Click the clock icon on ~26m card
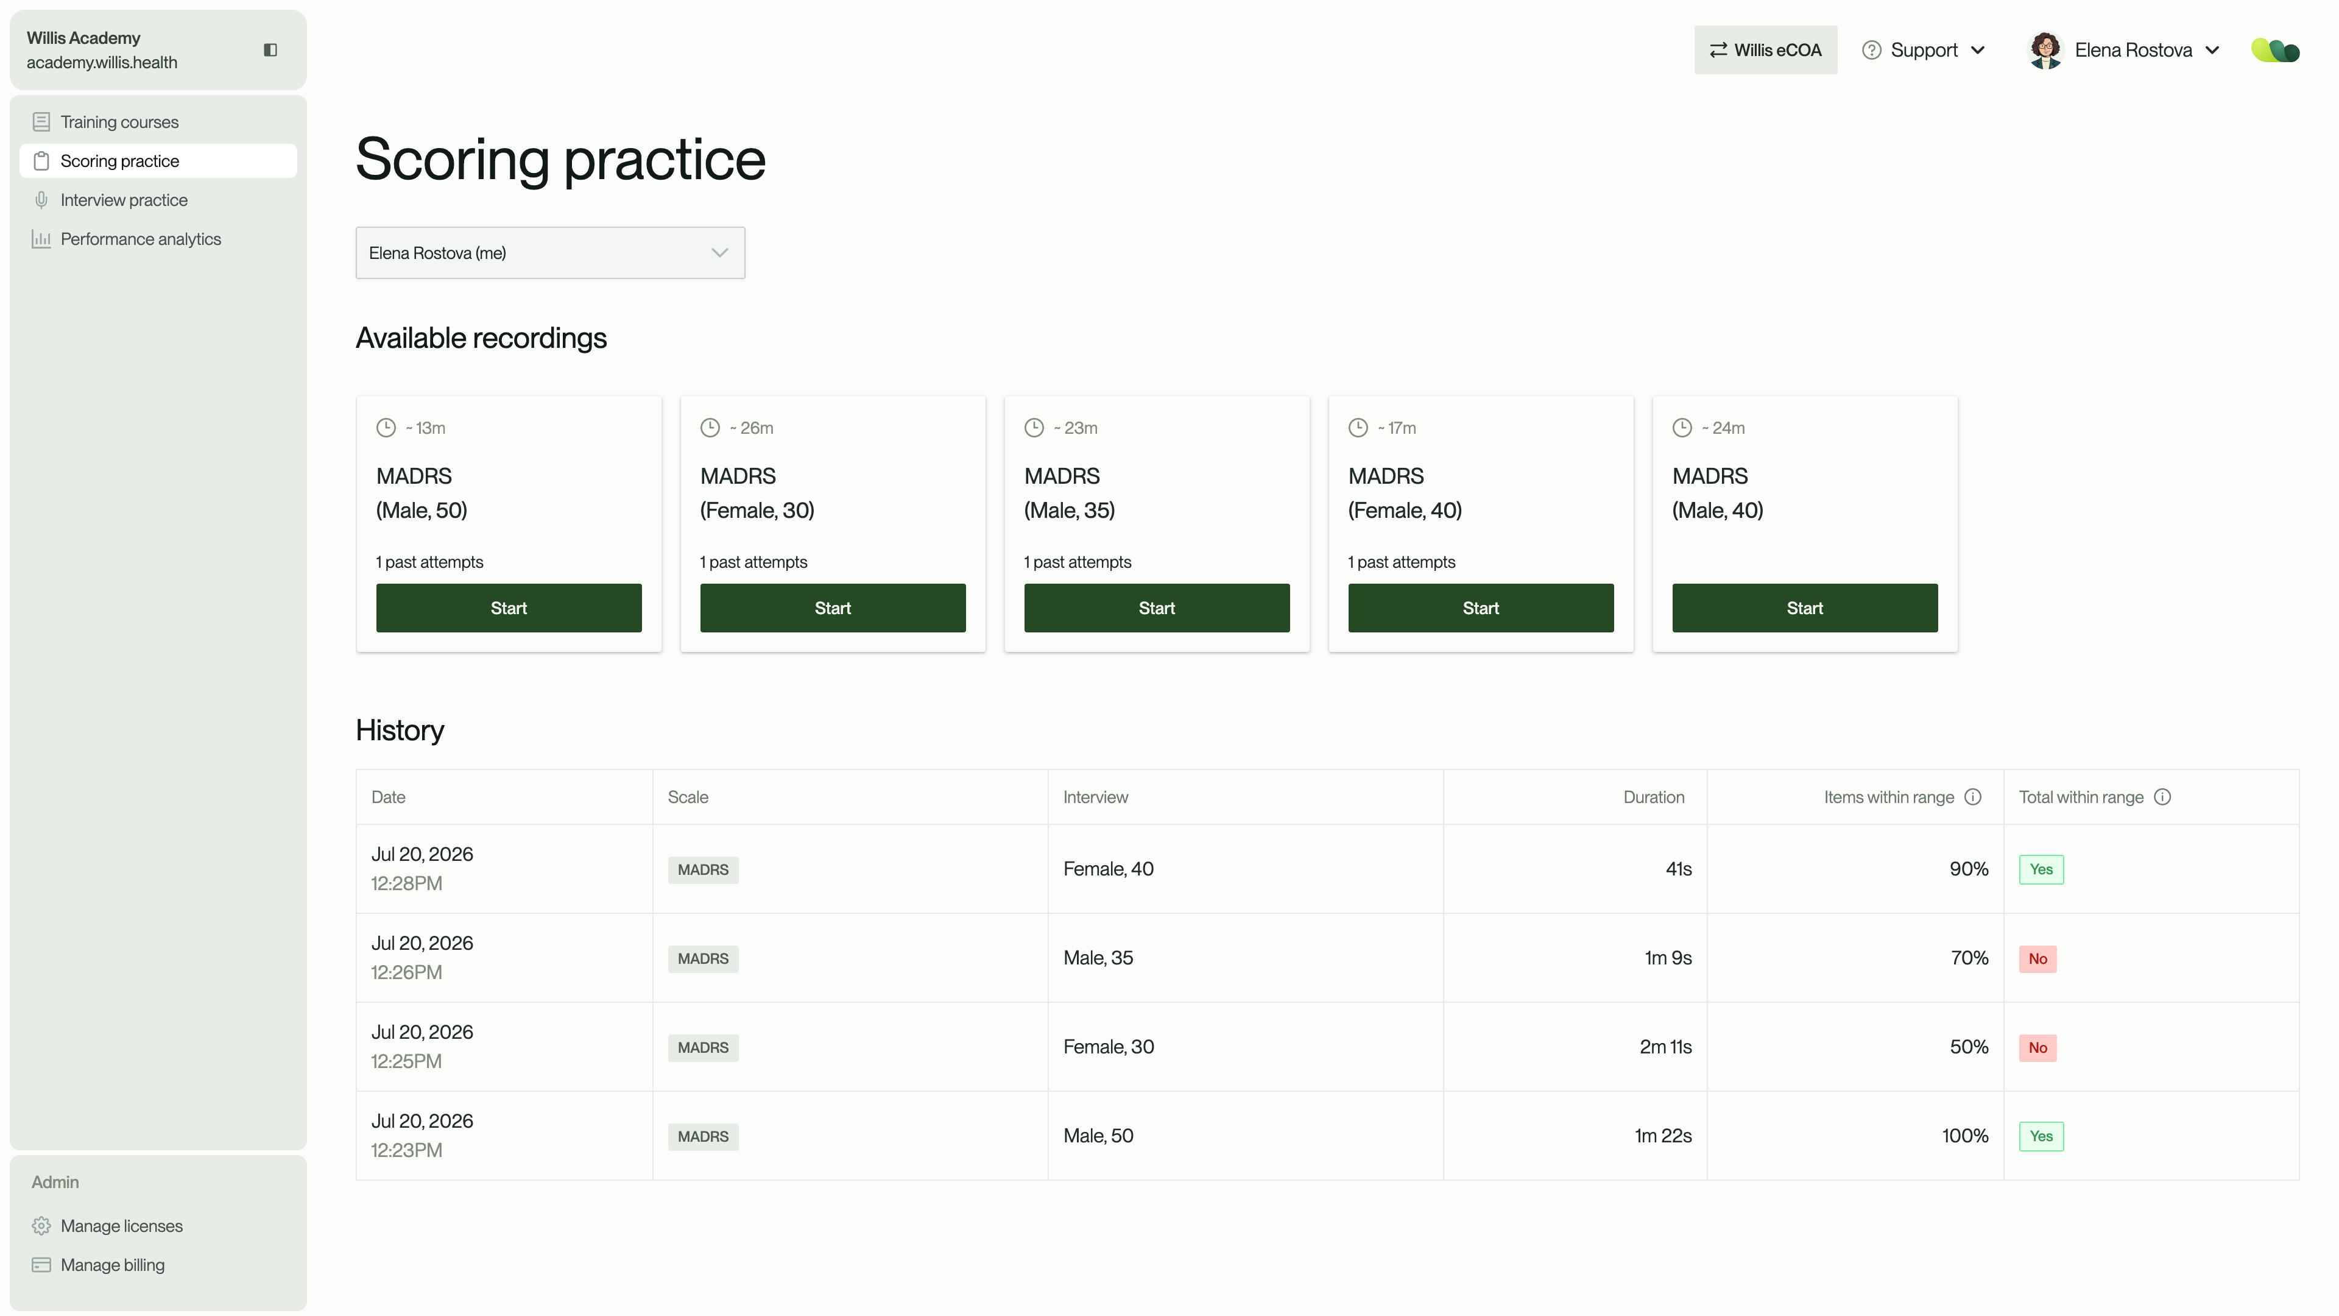Screen dimensions: 2339x1316 (710, 428)
